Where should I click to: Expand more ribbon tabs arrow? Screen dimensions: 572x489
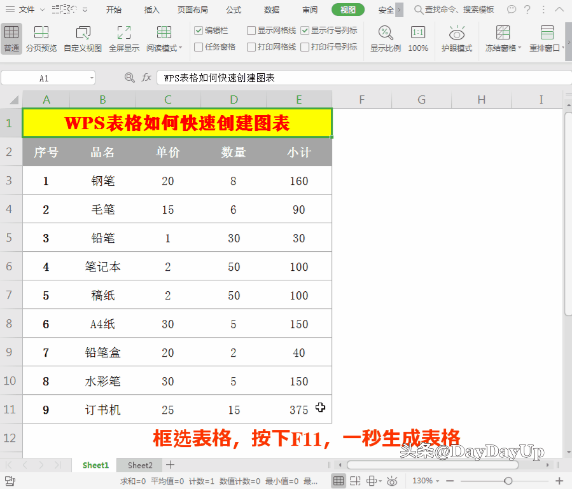point(399,10)
